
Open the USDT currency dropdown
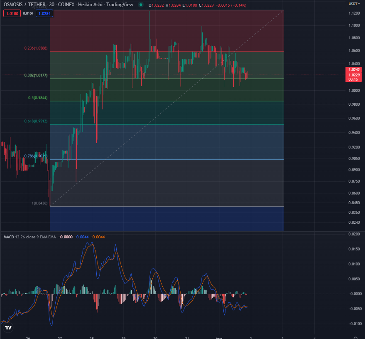coord(354,4)
